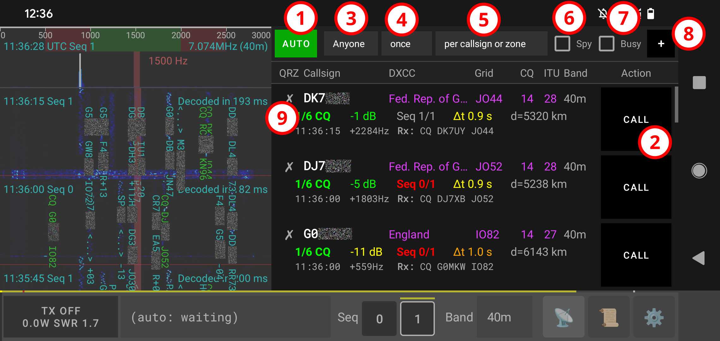720x341 pixels.
Task: Toggle AUTO mode off
Action: [x=295, y=44]
